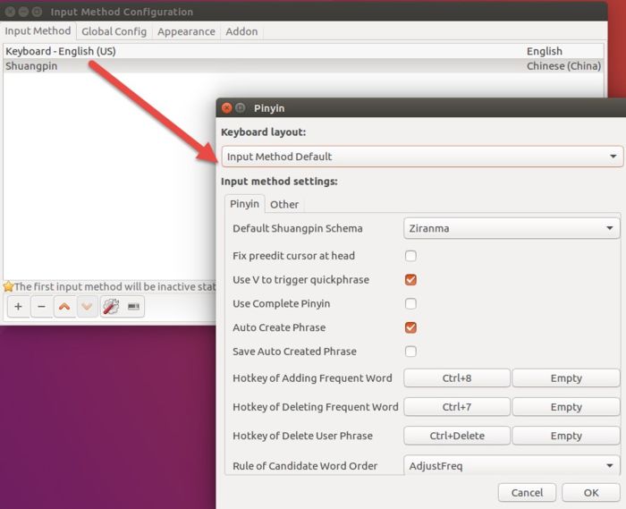Cancel the Pinyin dialog
The width and height of the screenshot is (626, 509).
point(527,493)
